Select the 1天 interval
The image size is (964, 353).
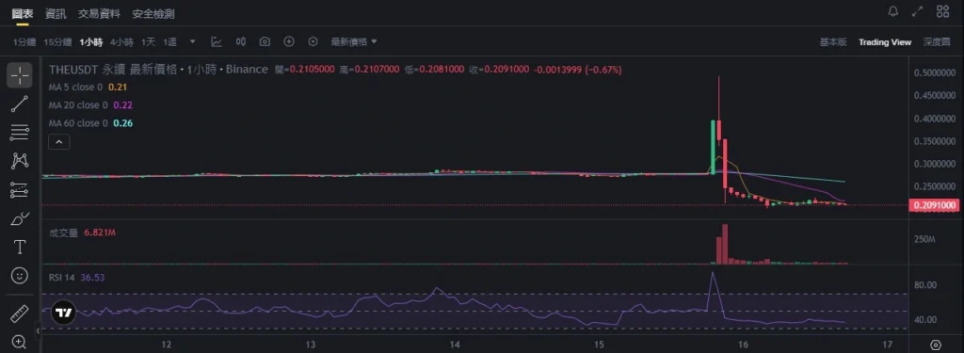pos(148,41)
